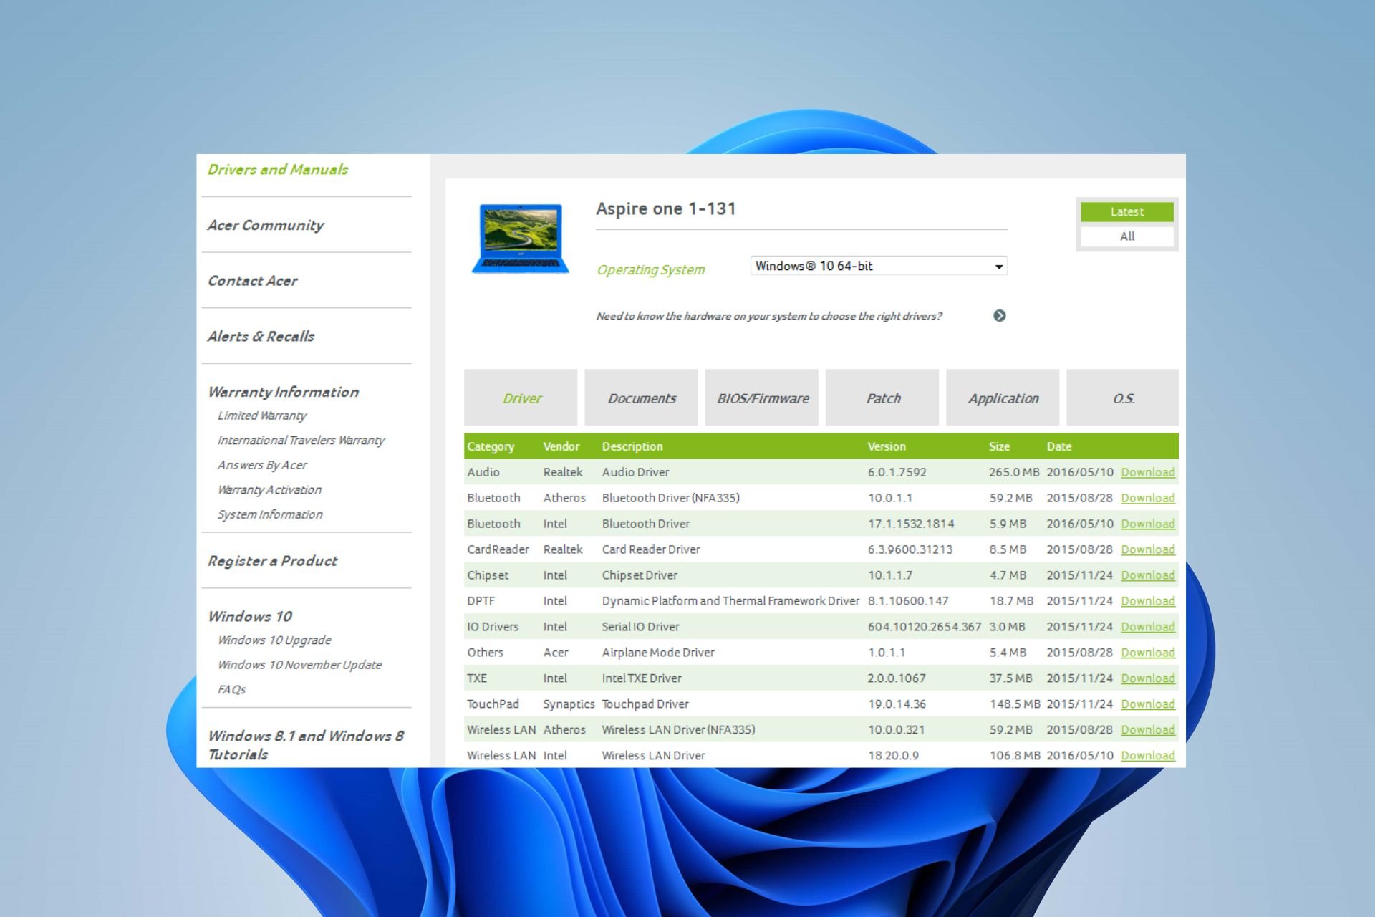Download the Audio Driver
Screen dimensions: 1375x917
[1148, 472]
